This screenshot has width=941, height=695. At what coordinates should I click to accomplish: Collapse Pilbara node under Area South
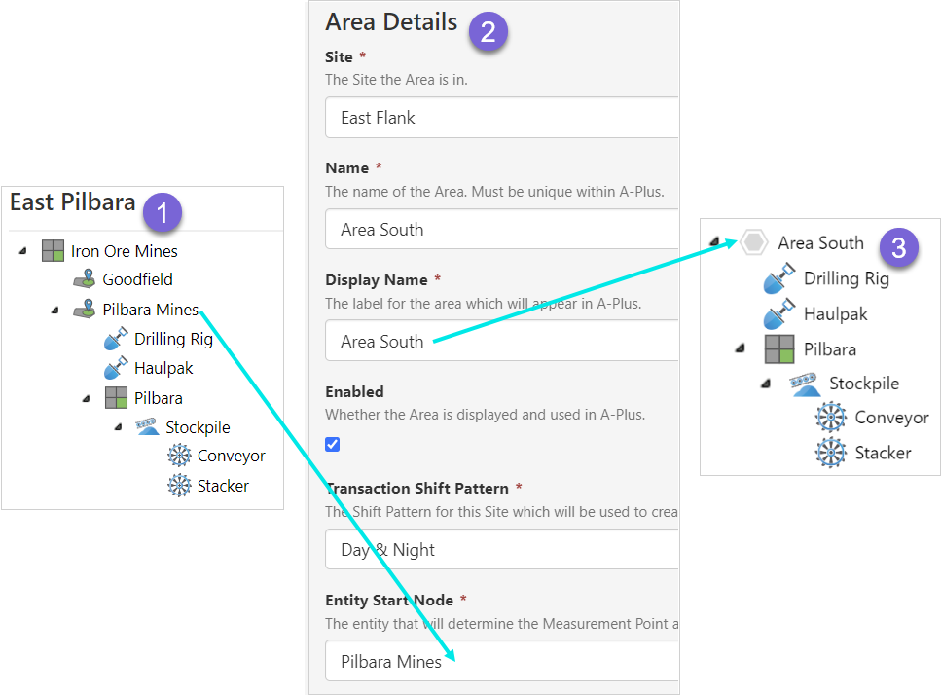pos(740,348)
